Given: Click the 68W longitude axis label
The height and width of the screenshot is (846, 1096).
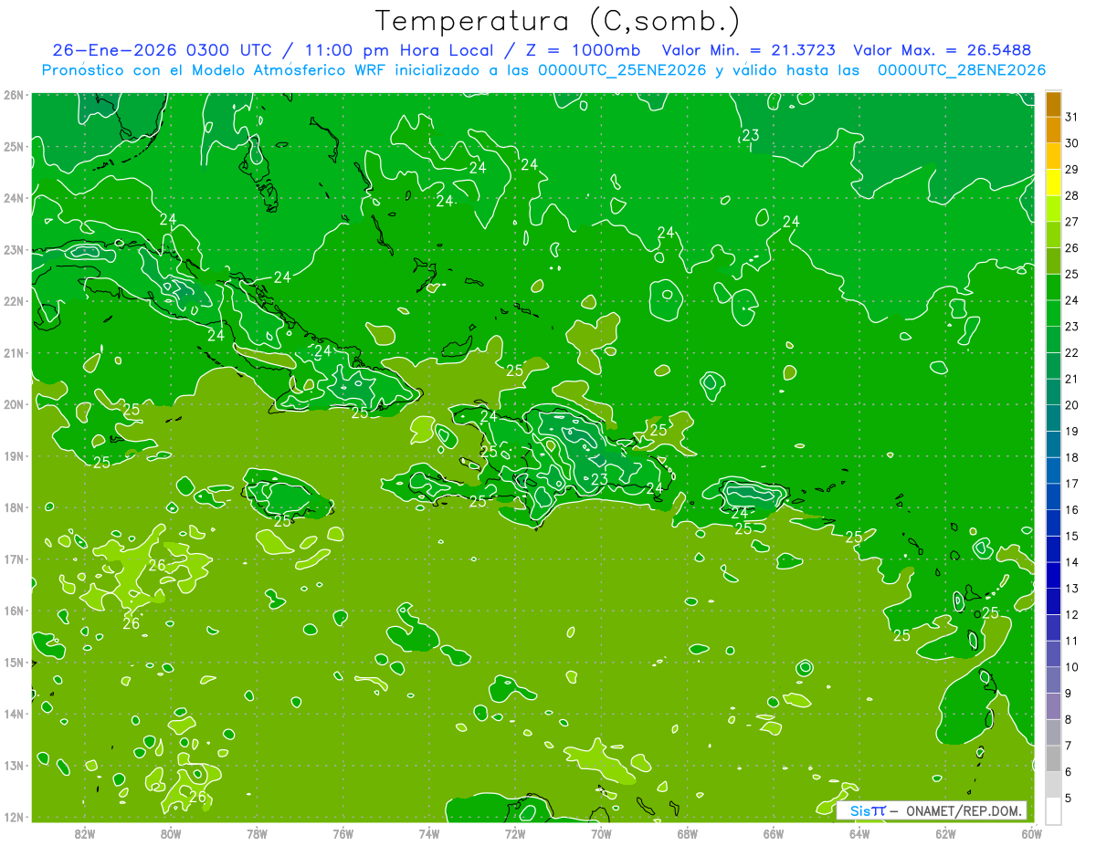Looking at the screenshot, I should pyautogui.click(x=688, y=832).
